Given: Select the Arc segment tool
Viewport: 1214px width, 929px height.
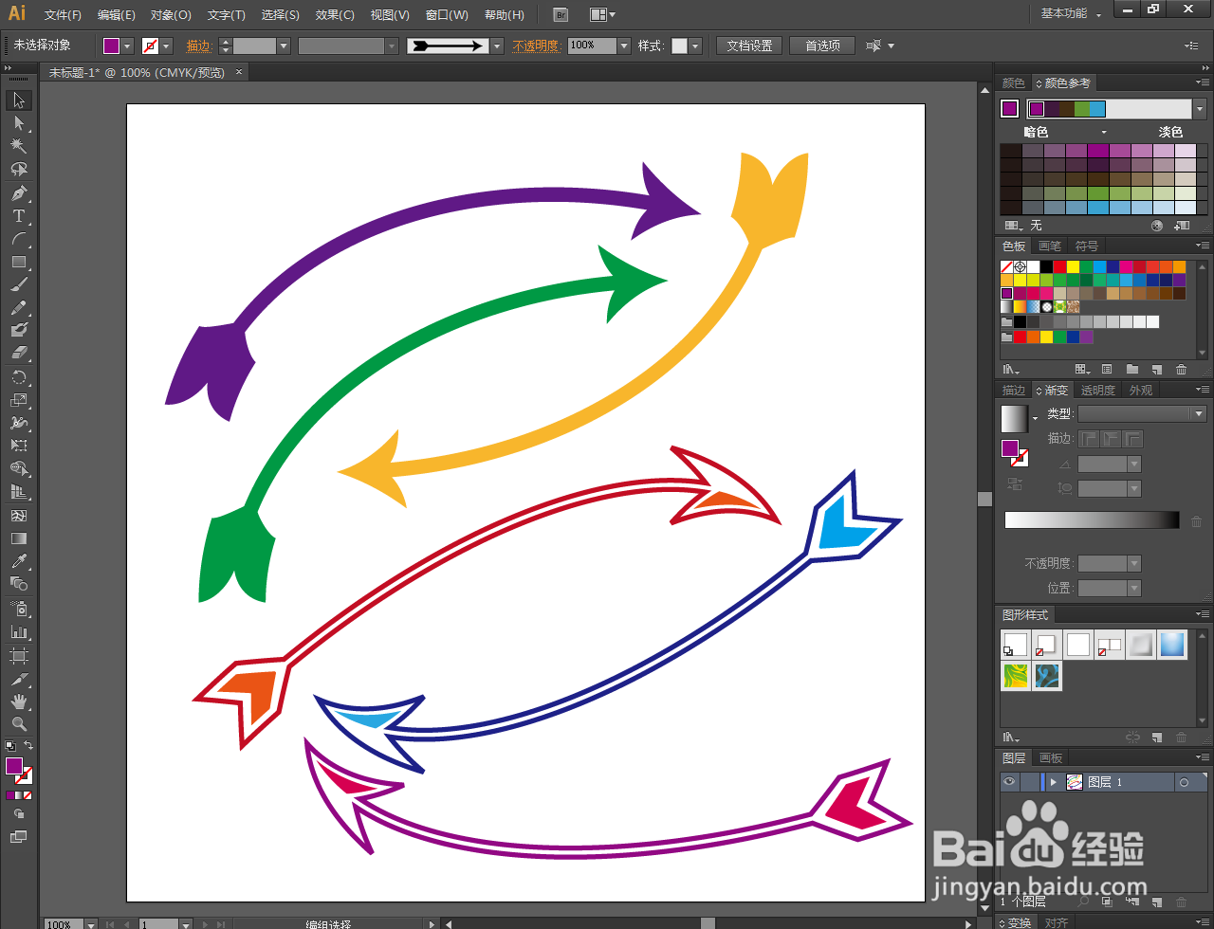Looking at the screenshot, I should (x=19, y=239).
